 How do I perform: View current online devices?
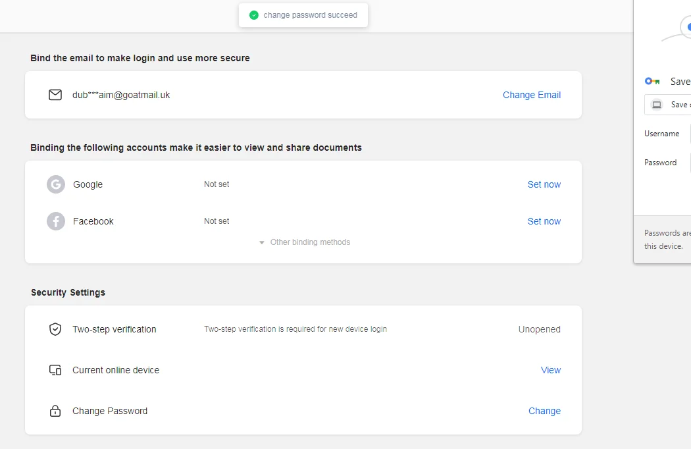551,370
